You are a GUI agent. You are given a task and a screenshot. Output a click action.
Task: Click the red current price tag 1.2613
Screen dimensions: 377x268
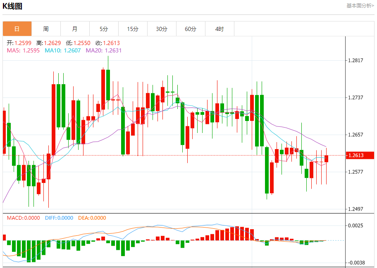pos(360,155)
